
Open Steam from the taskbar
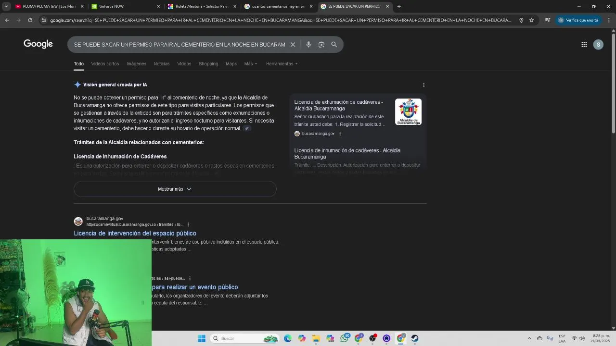pyautogui.click(x=415, y=338)
